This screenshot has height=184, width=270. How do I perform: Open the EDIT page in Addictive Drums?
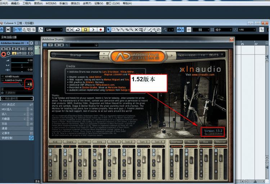click(192, 55)
